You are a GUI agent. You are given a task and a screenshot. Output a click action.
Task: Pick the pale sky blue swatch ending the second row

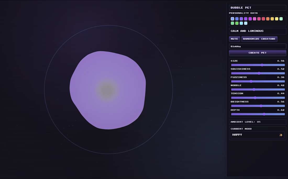pyautogui.click(x=246, y=23)
